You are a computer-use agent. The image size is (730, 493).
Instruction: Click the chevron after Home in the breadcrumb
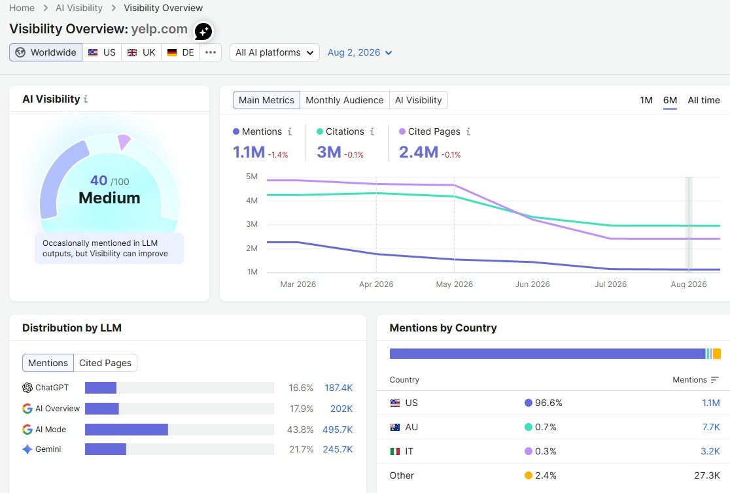[45, 8]
